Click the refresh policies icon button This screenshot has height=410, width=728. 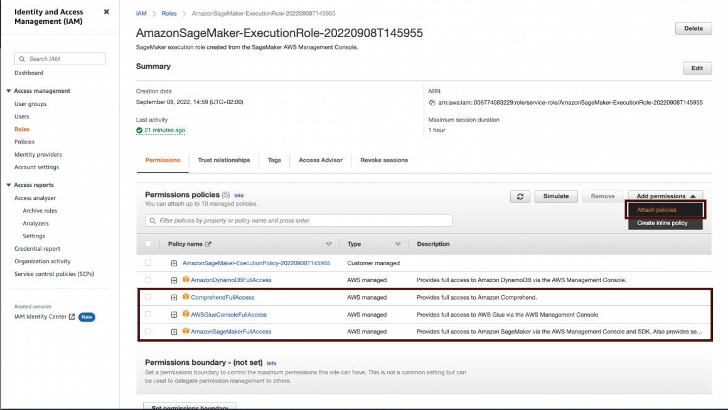click(520, 196)
